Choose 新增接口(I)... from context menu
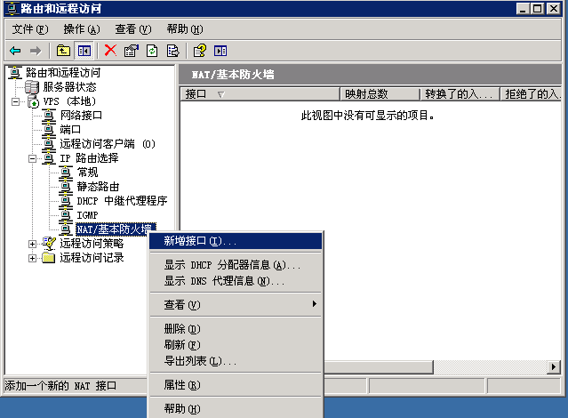This screenshot has height=418, width=568. point(236,241)
